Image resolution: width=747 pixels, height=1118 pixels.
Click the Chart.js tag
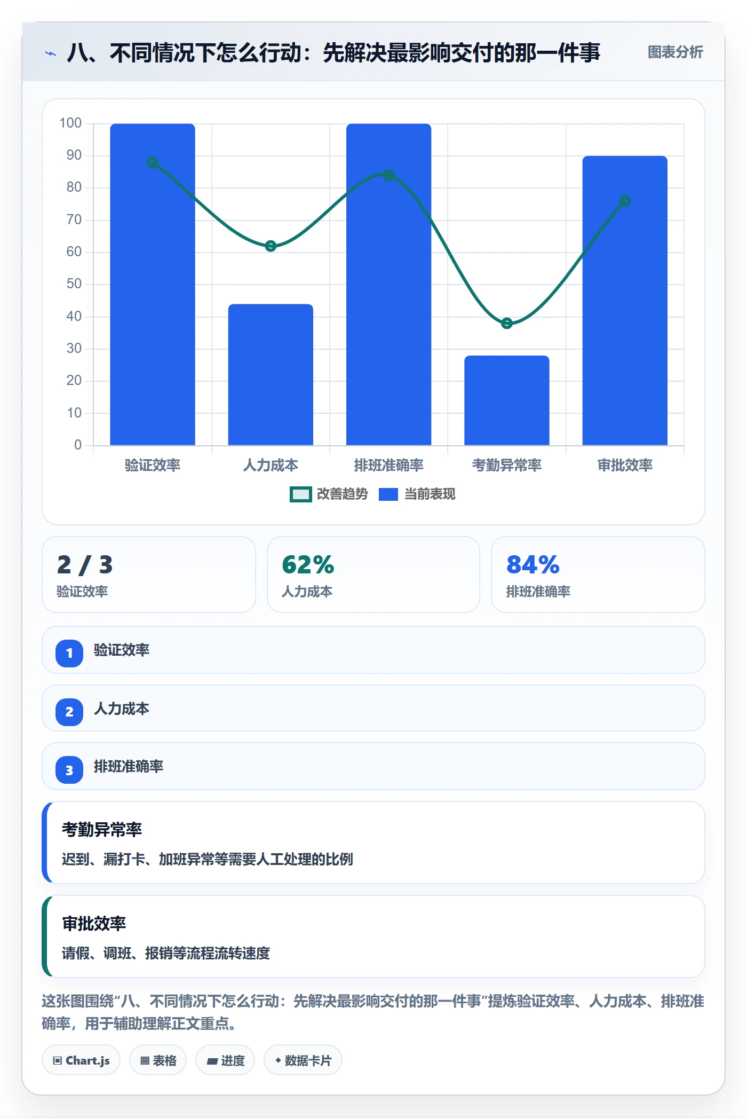pos(81,1060)
